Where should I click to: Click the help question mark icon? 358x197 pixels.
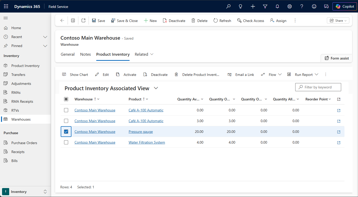coord(302,6)
